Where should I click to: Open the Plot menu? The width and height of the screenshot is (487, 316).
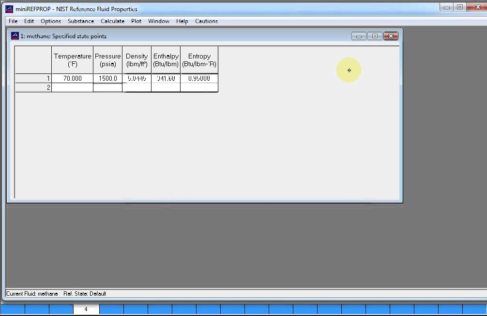[136, 21]
